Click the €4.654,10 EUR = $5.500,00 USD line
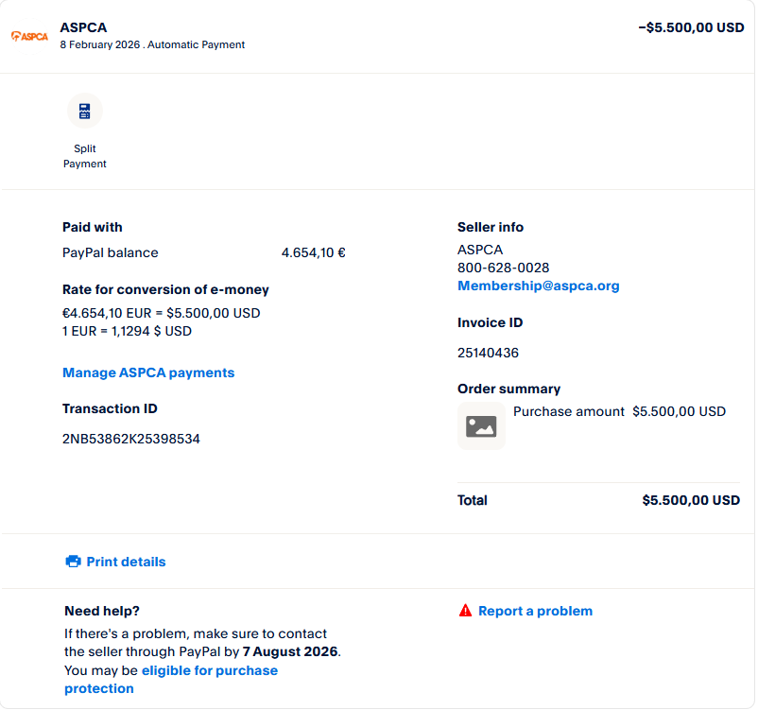Viewport: 758px width, 710px height. 162,313
